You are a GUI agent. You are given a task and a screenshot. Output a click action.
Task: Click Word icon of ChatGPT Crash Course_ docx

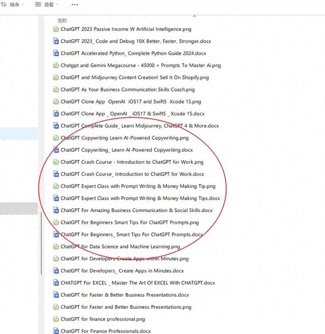(x=56, y=174)
